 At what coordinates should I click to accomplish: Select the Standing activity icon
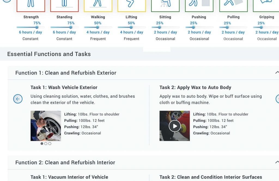[x=64, y=6]
